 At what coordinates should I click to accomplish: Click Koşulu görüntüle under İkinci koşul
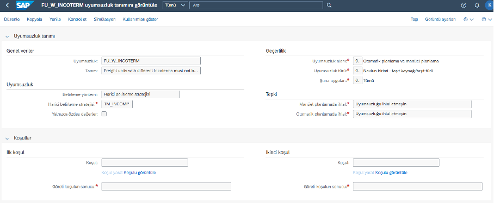pos(391,173)
